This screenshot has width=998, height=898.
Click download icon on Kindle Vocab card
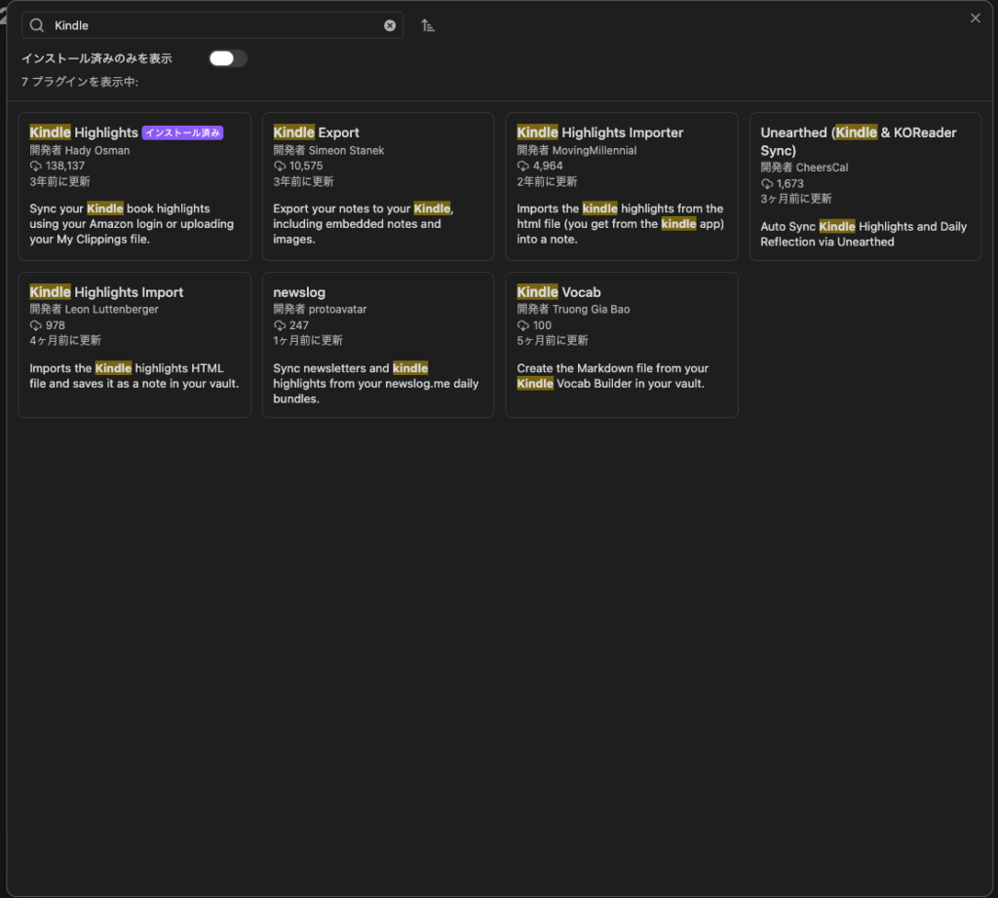point(523,326)
